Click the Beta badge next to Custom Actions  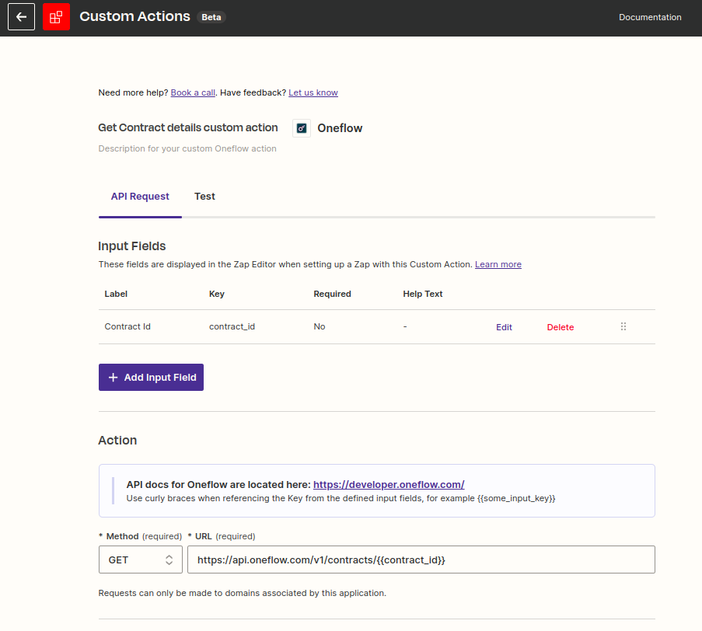pyautogui.click(x=211, y=16)
